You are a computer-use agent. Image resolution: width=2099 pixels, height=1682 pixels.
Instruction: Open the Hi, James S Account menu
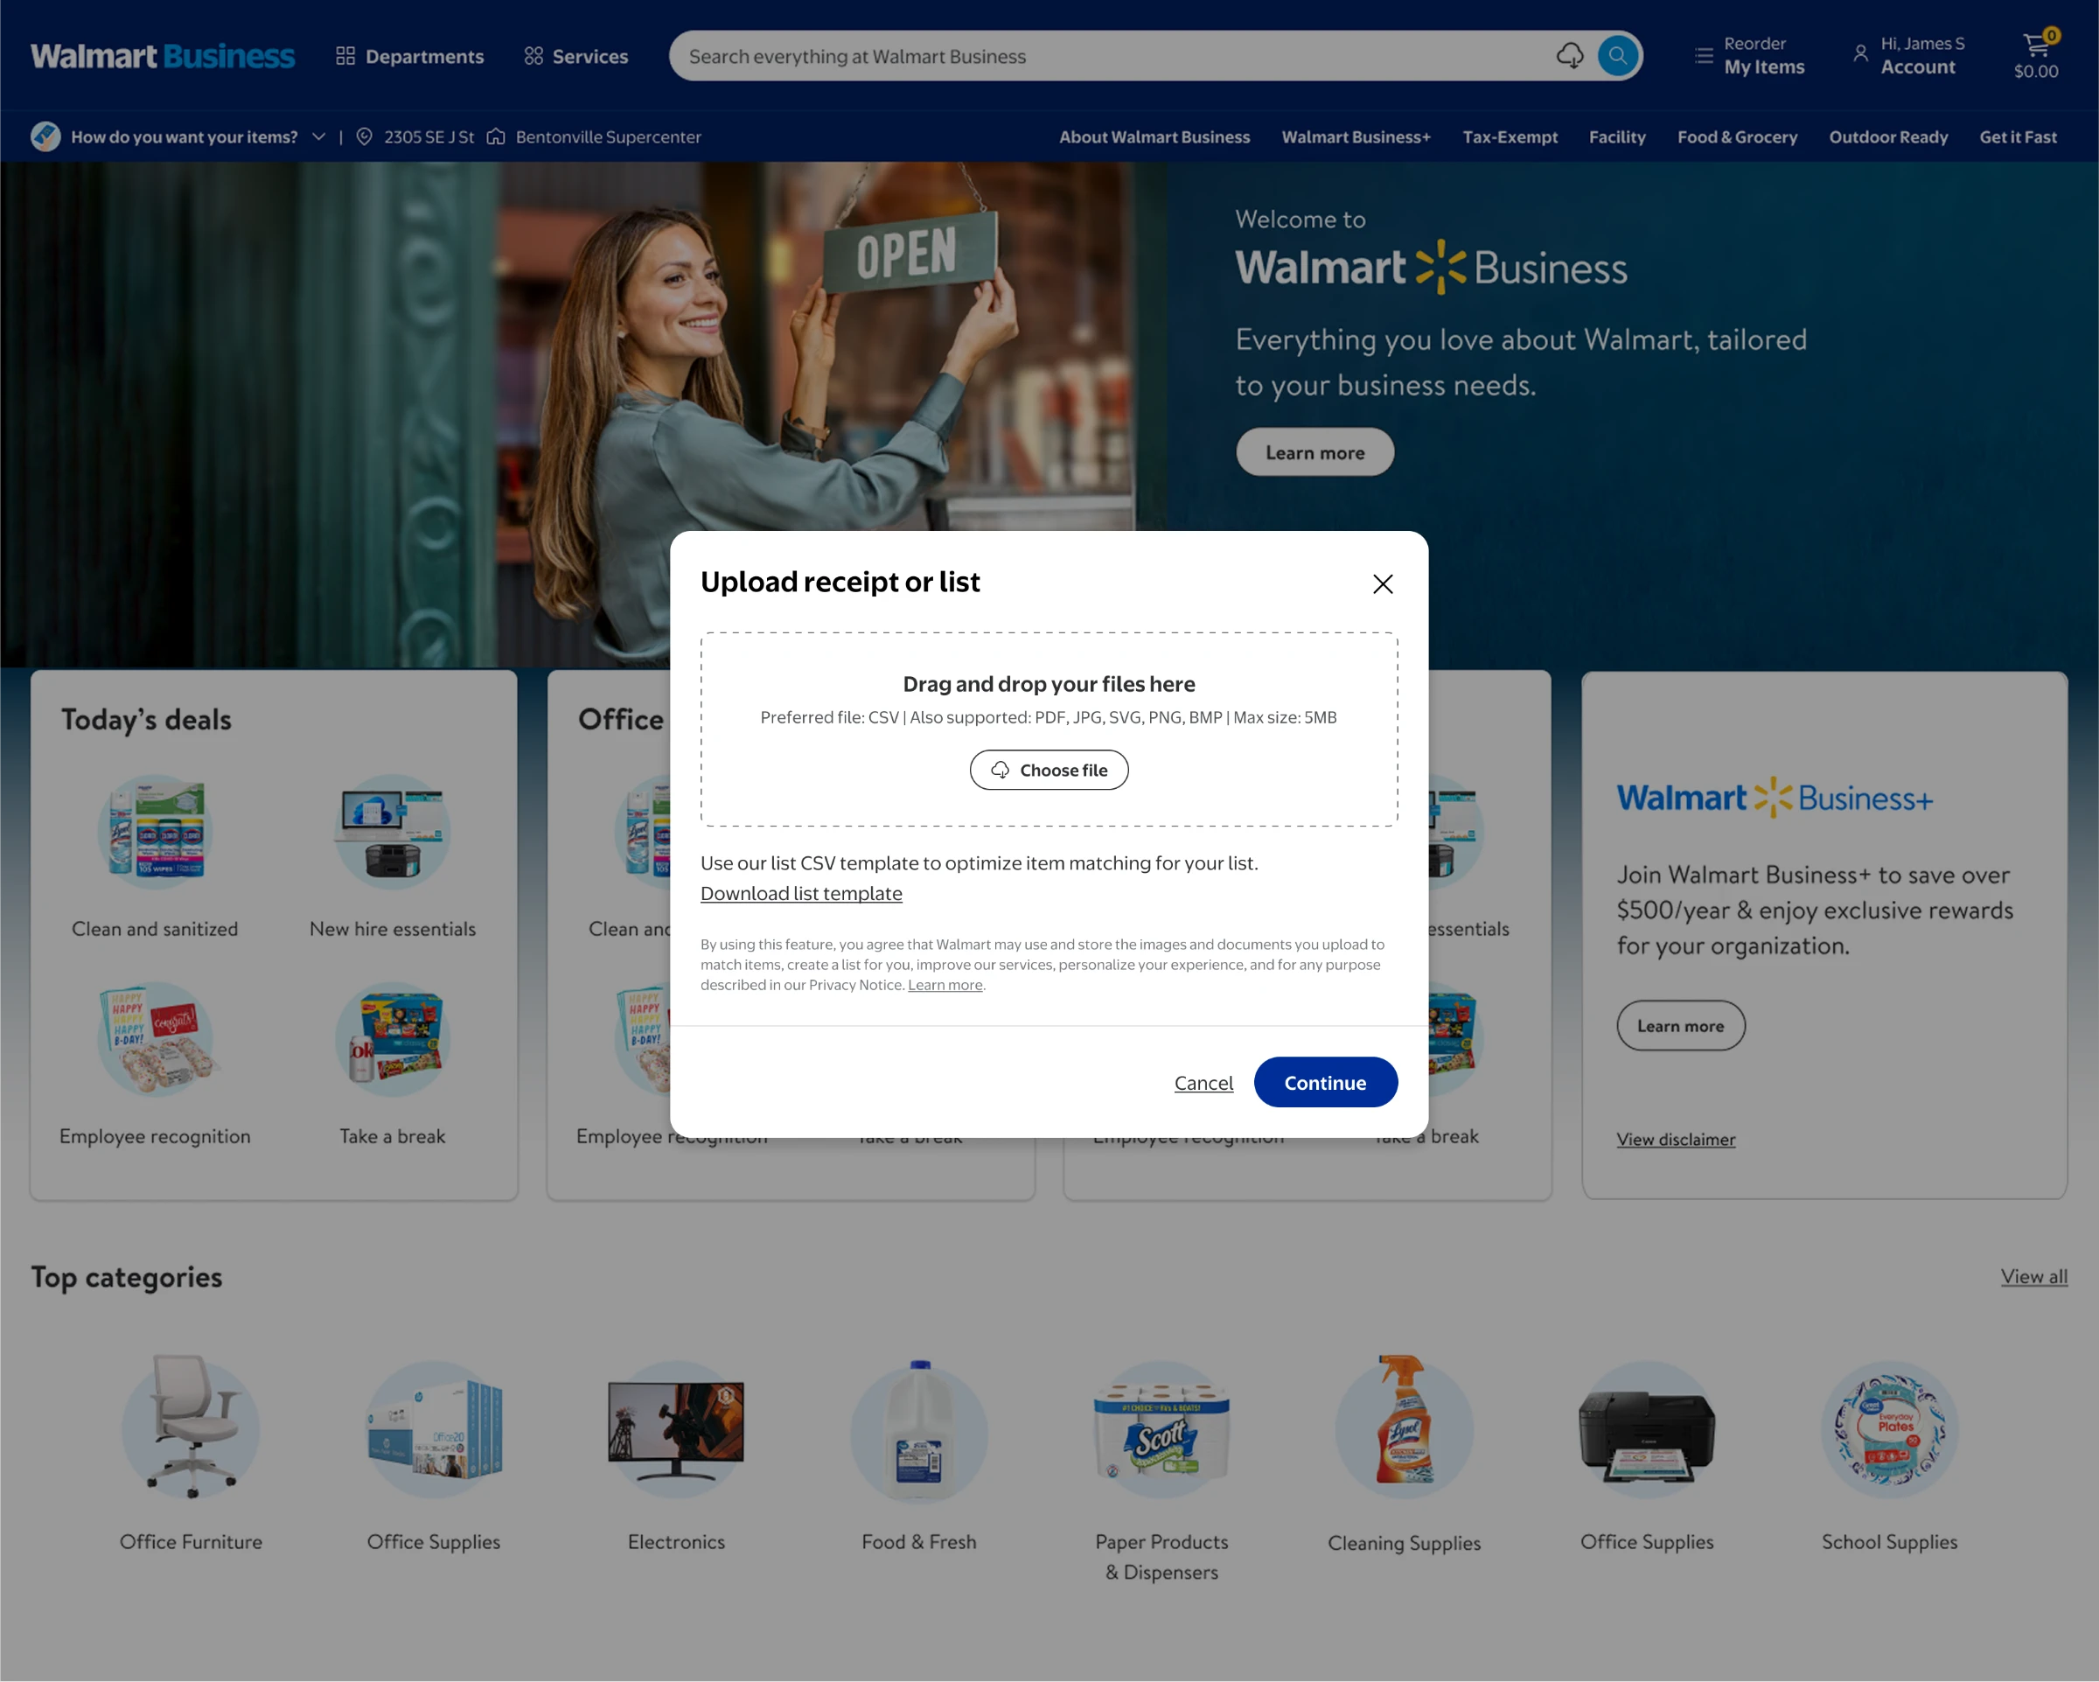click(1908, 55)
